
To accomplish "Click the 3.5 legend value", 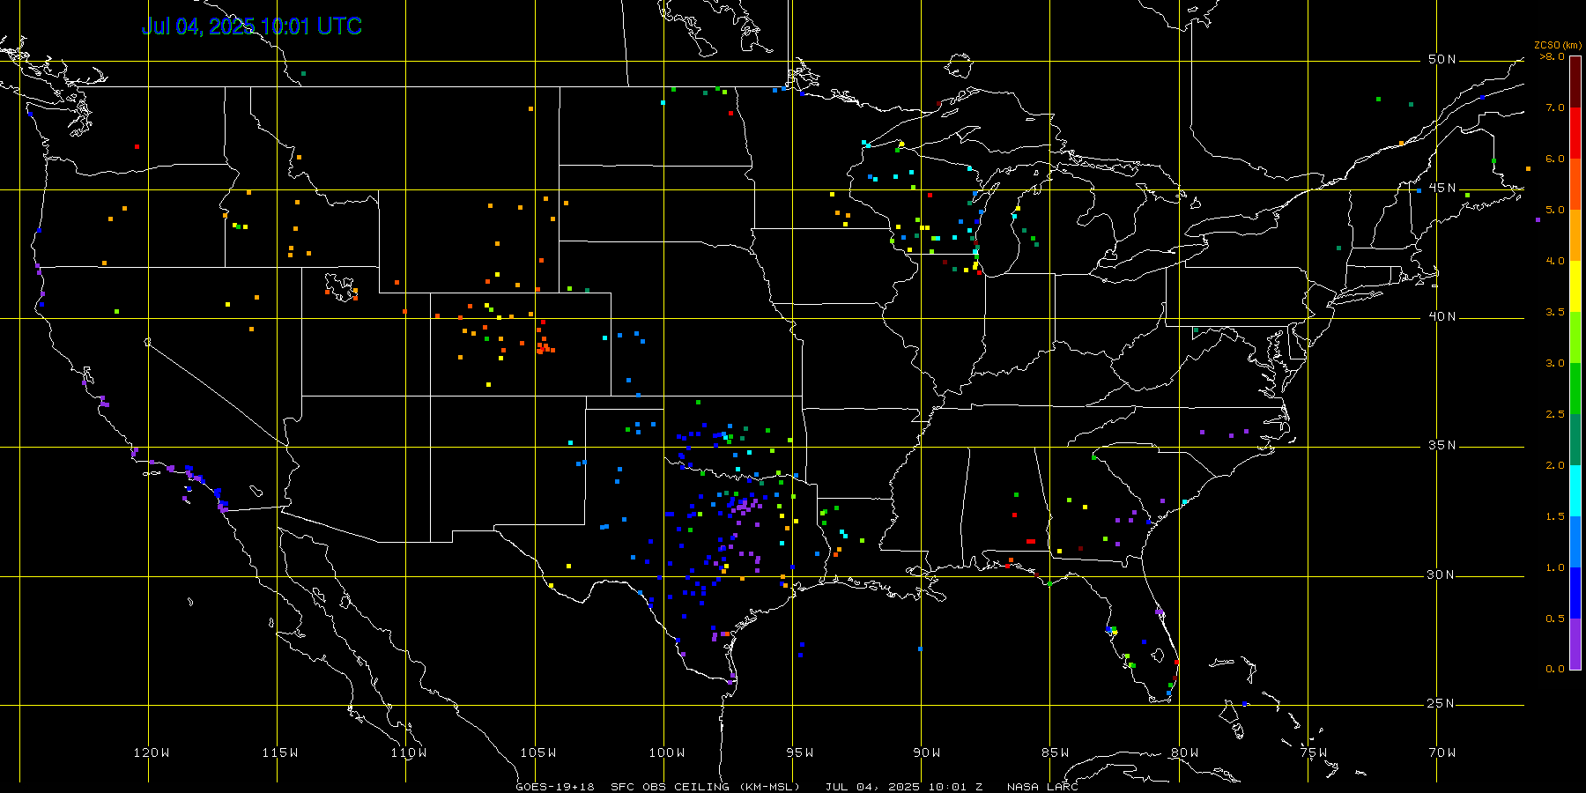I will (x=1555, y=312).
